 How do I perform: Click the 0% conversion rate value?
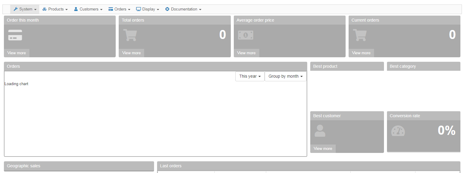pos(447,130)
